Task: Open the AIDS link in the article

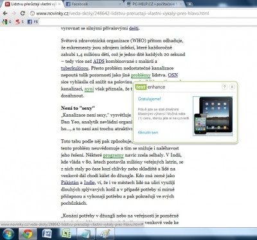Action: [x=99, y=61]
